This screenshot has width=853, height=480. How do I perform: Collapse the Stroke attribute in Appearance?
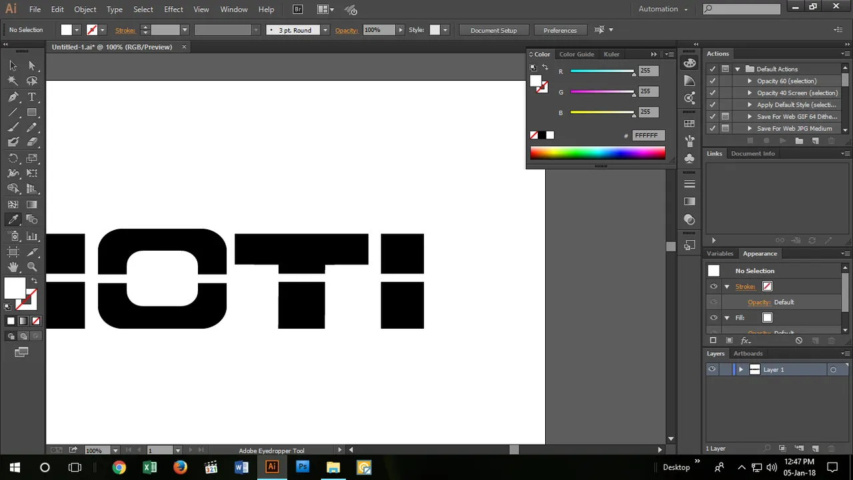tap(727, 287)
